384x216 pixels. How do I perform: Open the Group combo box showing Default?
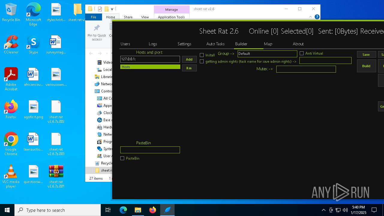267,54
